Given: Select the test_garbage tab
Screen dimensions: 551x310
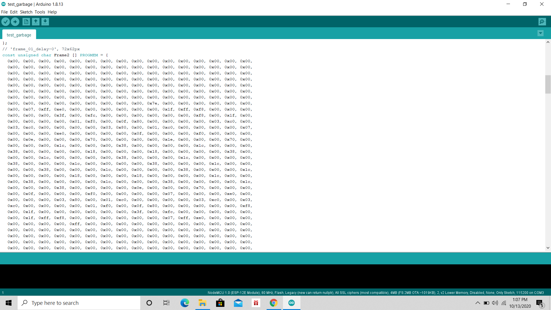Looking at the screenshot, I should pos(19,35).
